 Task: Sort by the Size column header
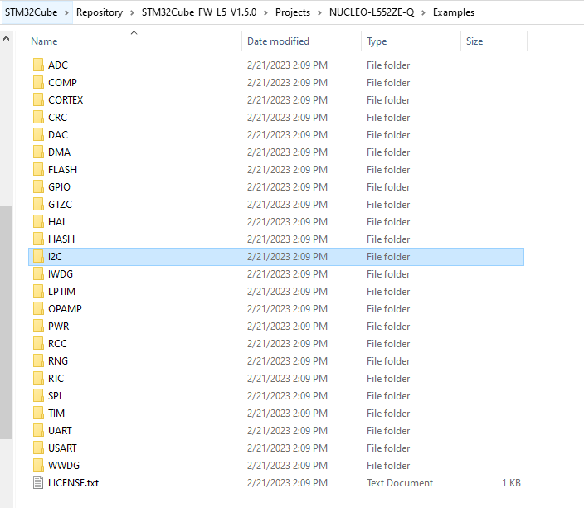pyautogui.click(x=474, y=41)
